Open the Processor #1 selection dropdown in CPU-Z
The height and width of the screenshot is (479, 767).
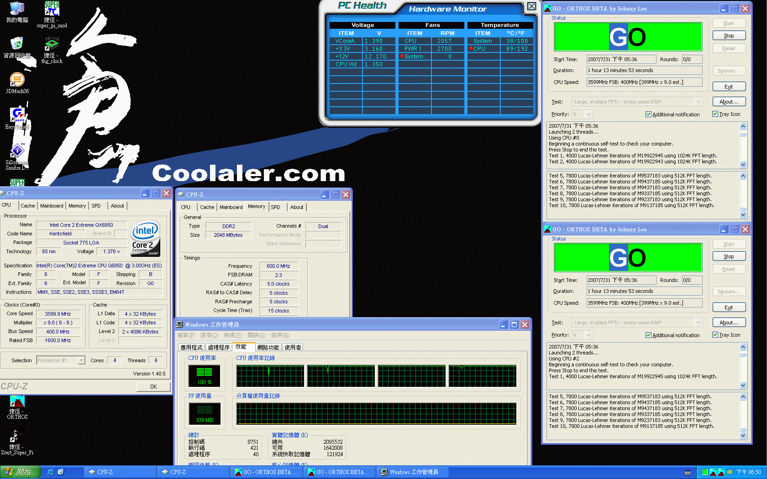[x=81, y=360]
